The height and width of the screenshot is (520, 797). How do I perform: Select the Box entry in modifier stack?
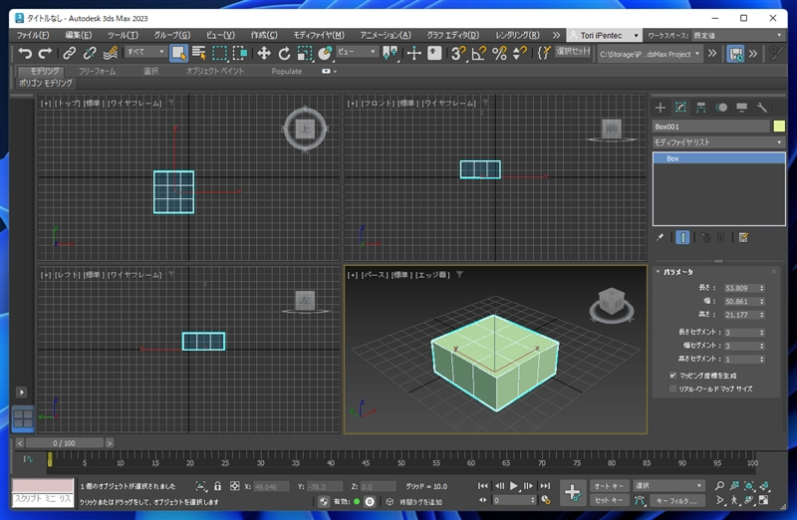tap(718, 158)
